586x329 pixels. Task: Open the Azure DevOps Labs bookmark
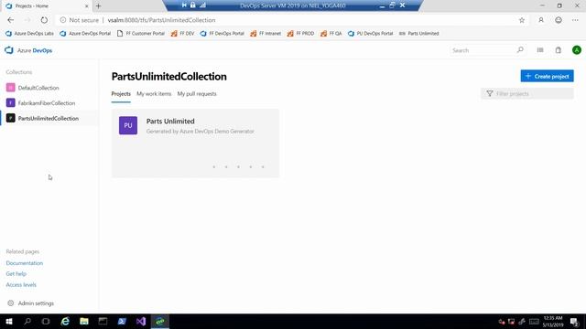[x=29, y=33]
